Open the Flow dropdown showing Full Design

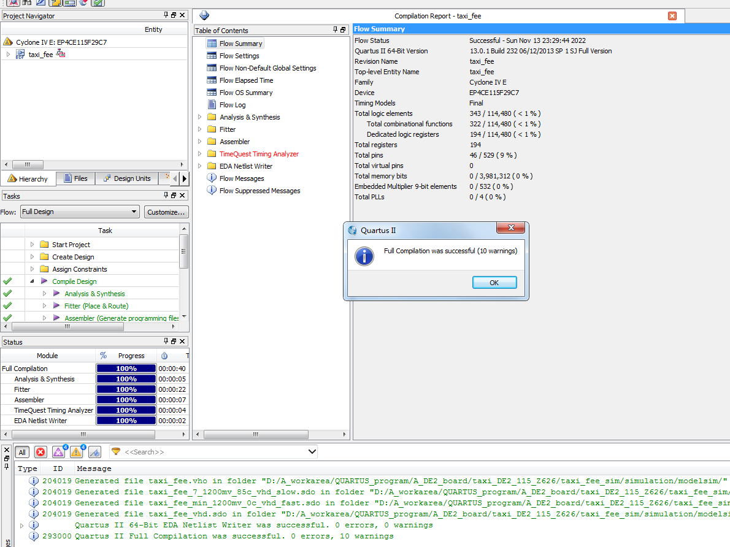pyautogui.click(x=80, y=212)
